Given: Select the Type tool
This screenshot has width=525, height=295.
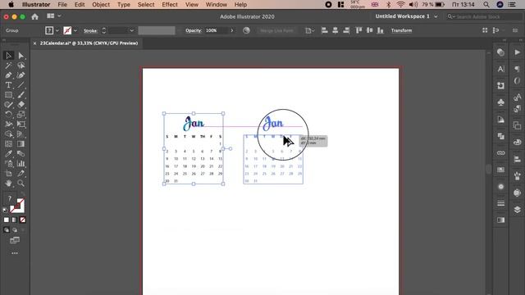Looking at the screenshot, I should point(8,85).
